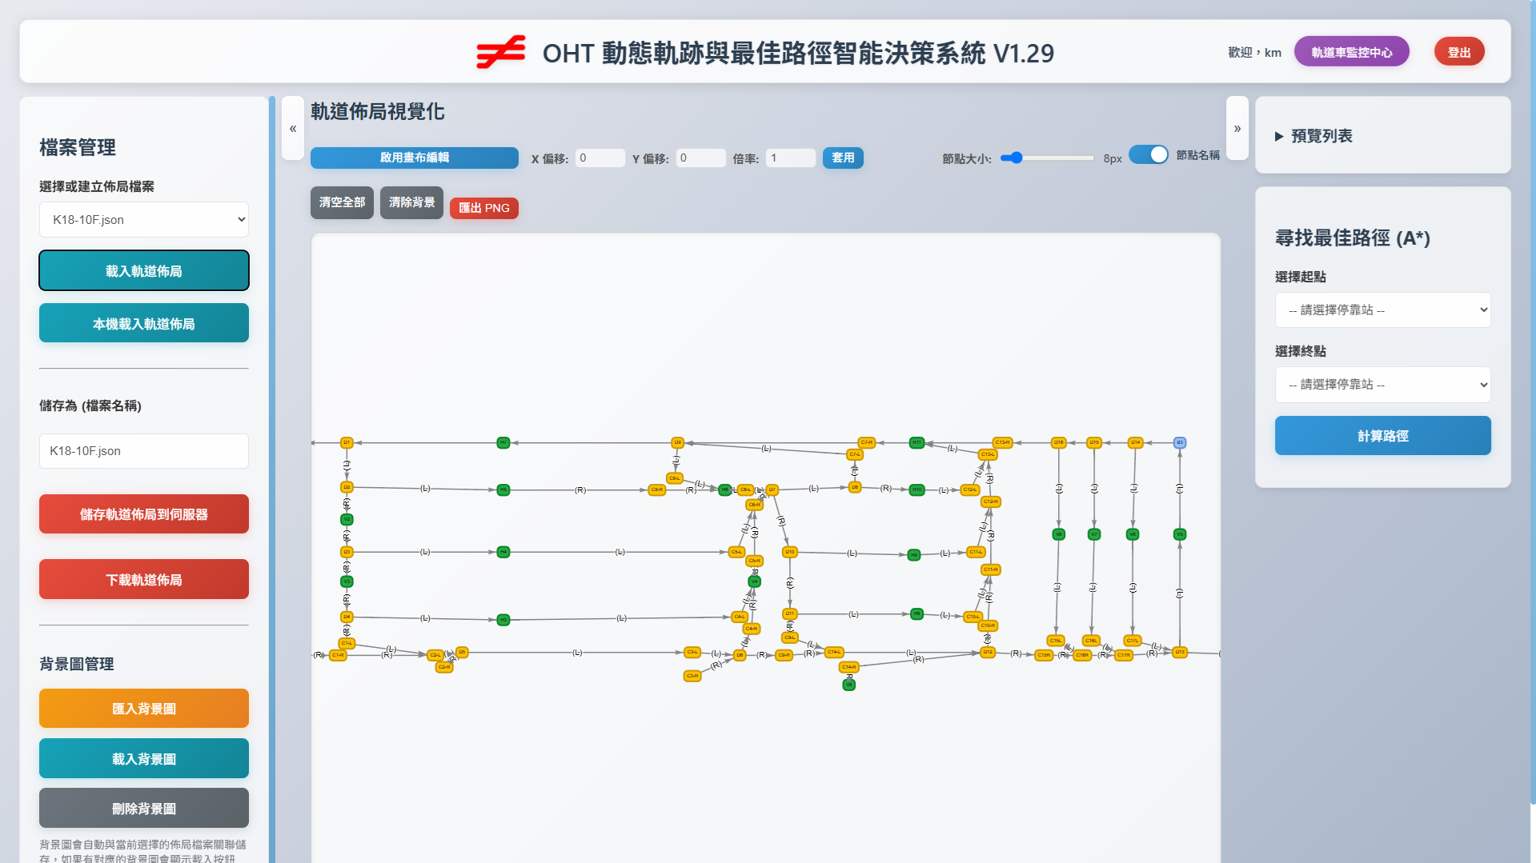The image size is (1536, 863).
Task: Click the 倍率 scale input field
Action: point(791,158)
